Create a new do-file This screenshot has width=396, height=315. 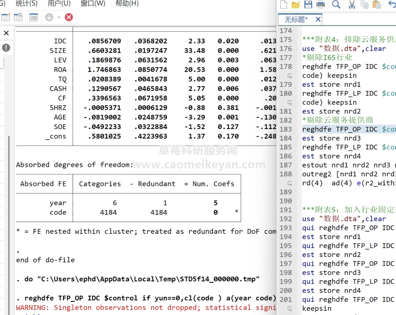[x=284, y=4]
